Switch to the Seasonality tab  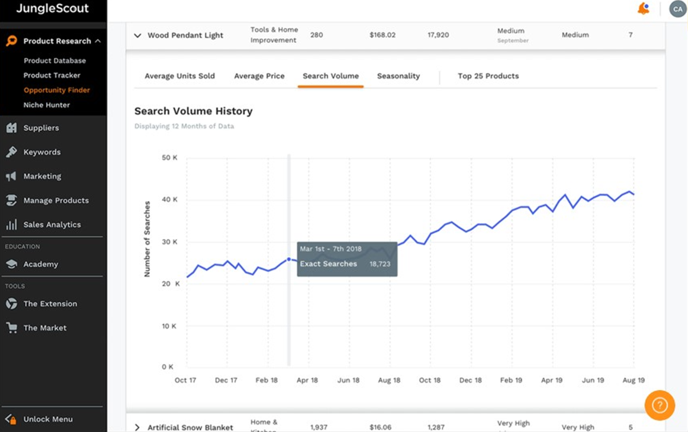tap(398, 76)
